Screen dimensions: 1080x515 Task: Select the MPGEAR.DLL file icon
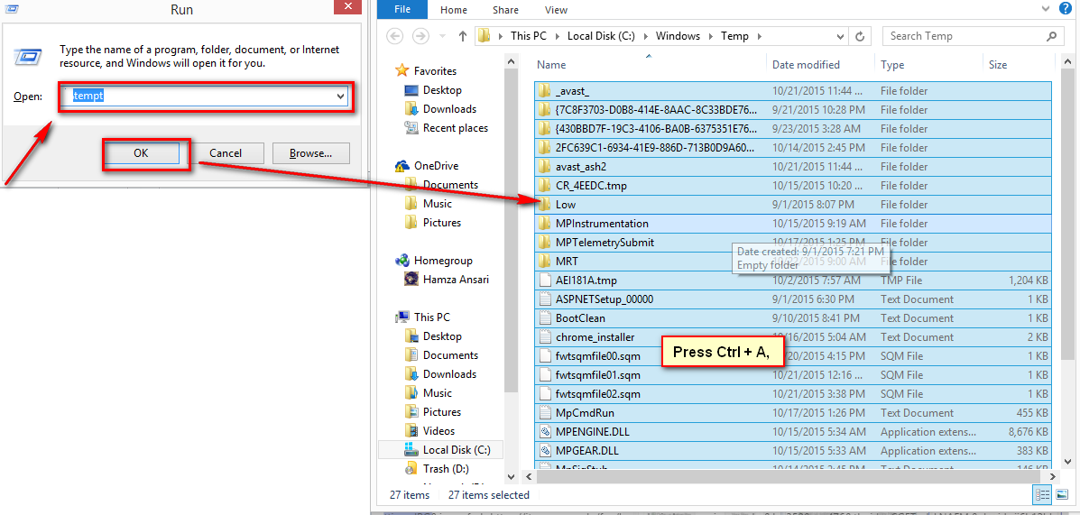tap(545, 451)
